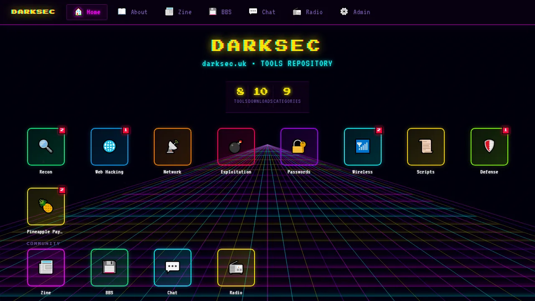
Task: Select the Web Hacking globe icon
Action: pyautogui.click(x=109, y=147)
